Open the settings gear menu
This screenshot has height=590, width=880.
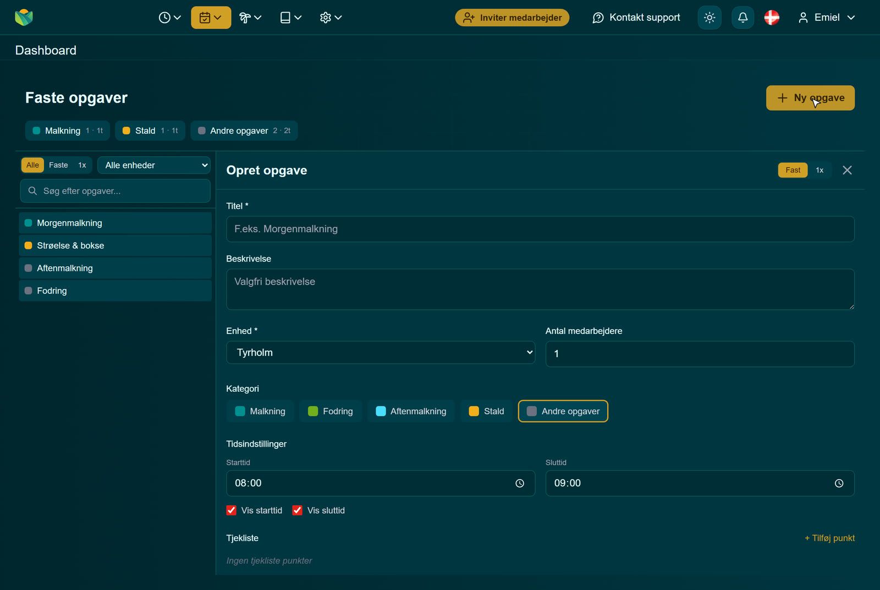[x=331, y=18]
